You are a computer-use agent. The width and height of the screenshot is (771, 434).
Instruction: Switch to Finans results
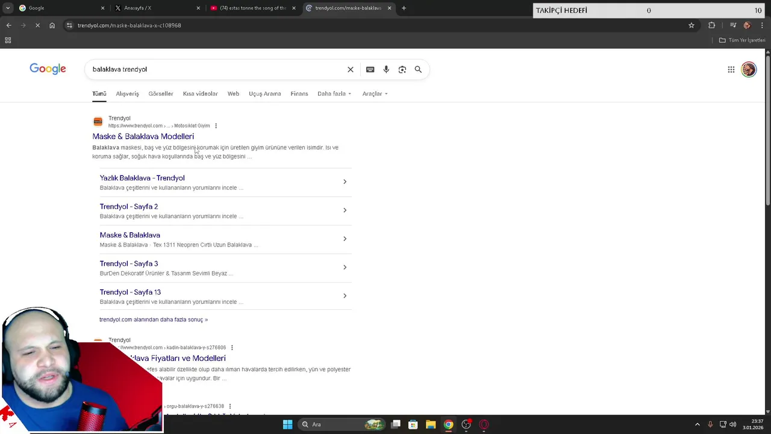[x=299, y=93]
